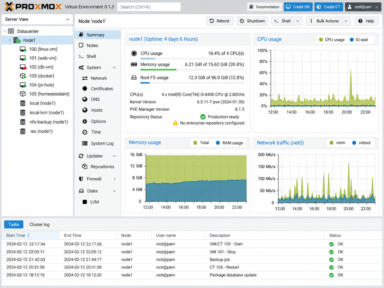Click the Repositories files icon
384x288 pixels.
point(85,167)
